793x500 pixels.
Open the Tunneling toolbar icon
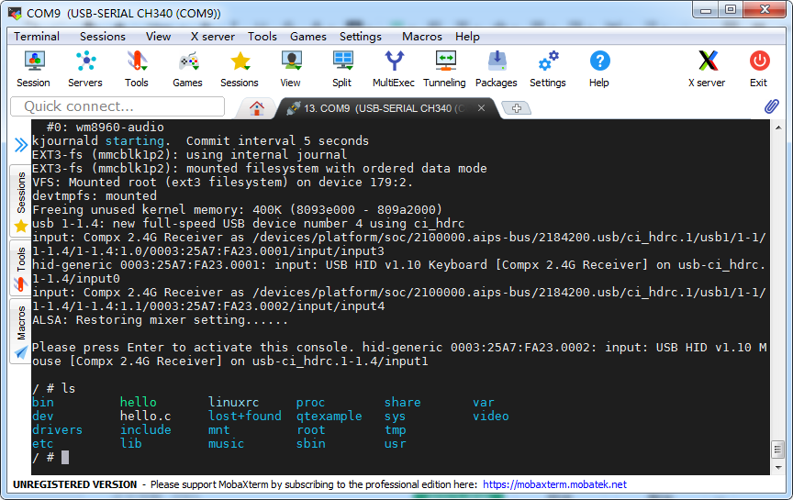click(445, 69)
